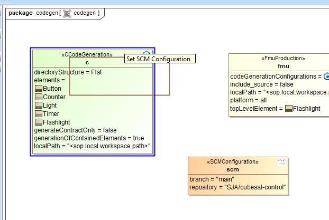The image size is (329, 220).
Task: Click the Button element name text
Action: 52,89
